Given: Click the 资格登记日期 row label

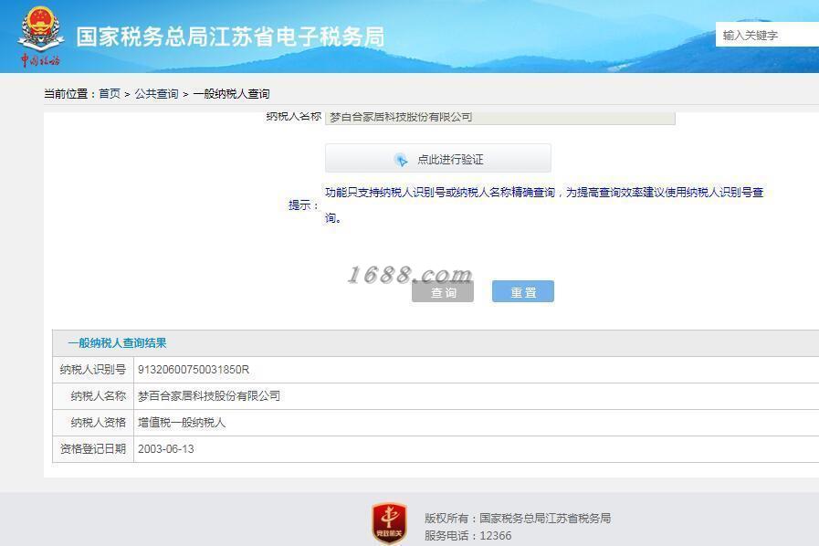Looking at the screenshot, I should [x=93, y=449].
